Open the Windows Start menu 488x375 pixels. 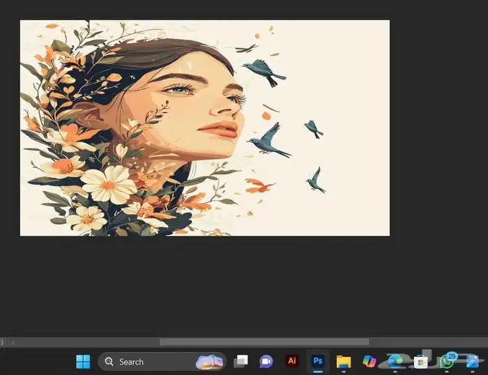click(83, 361)
